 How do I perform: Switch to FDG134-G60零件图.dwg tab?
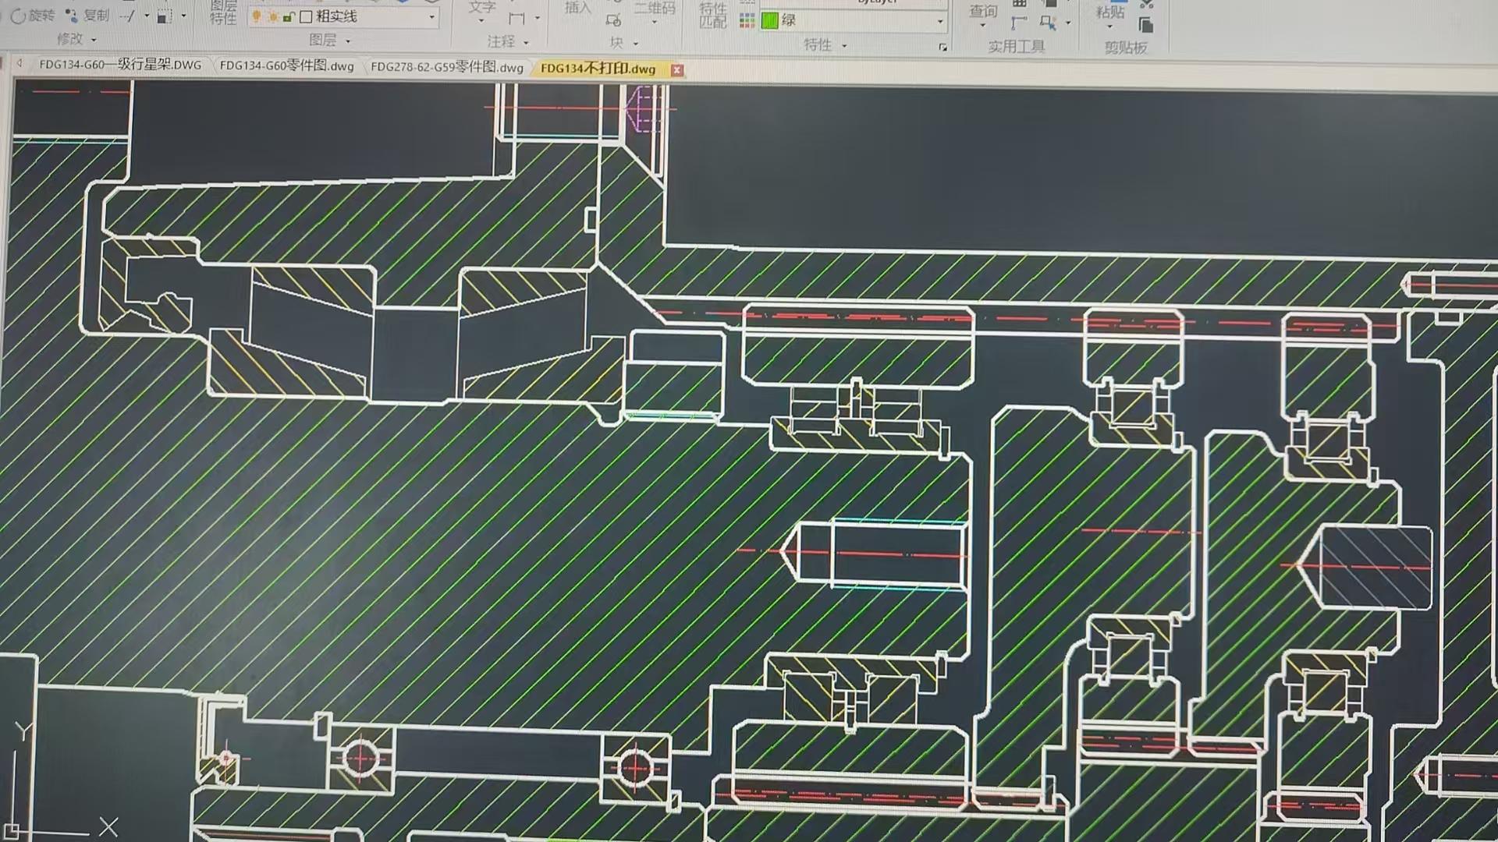(x=286, y=66)
